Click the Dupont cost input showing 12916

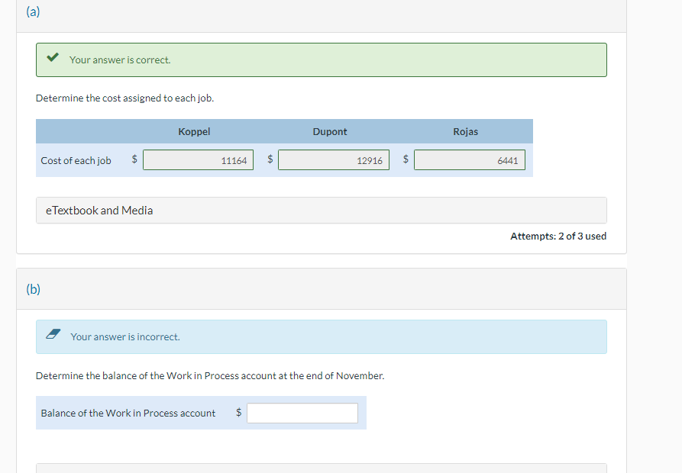(x=334, y=159)
